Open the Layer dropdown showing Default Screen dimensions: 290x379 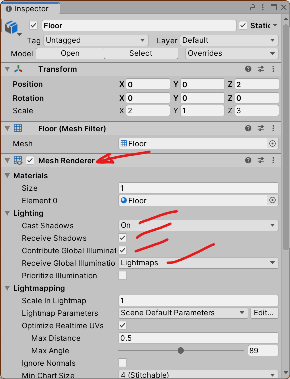(x=229, y=40)
